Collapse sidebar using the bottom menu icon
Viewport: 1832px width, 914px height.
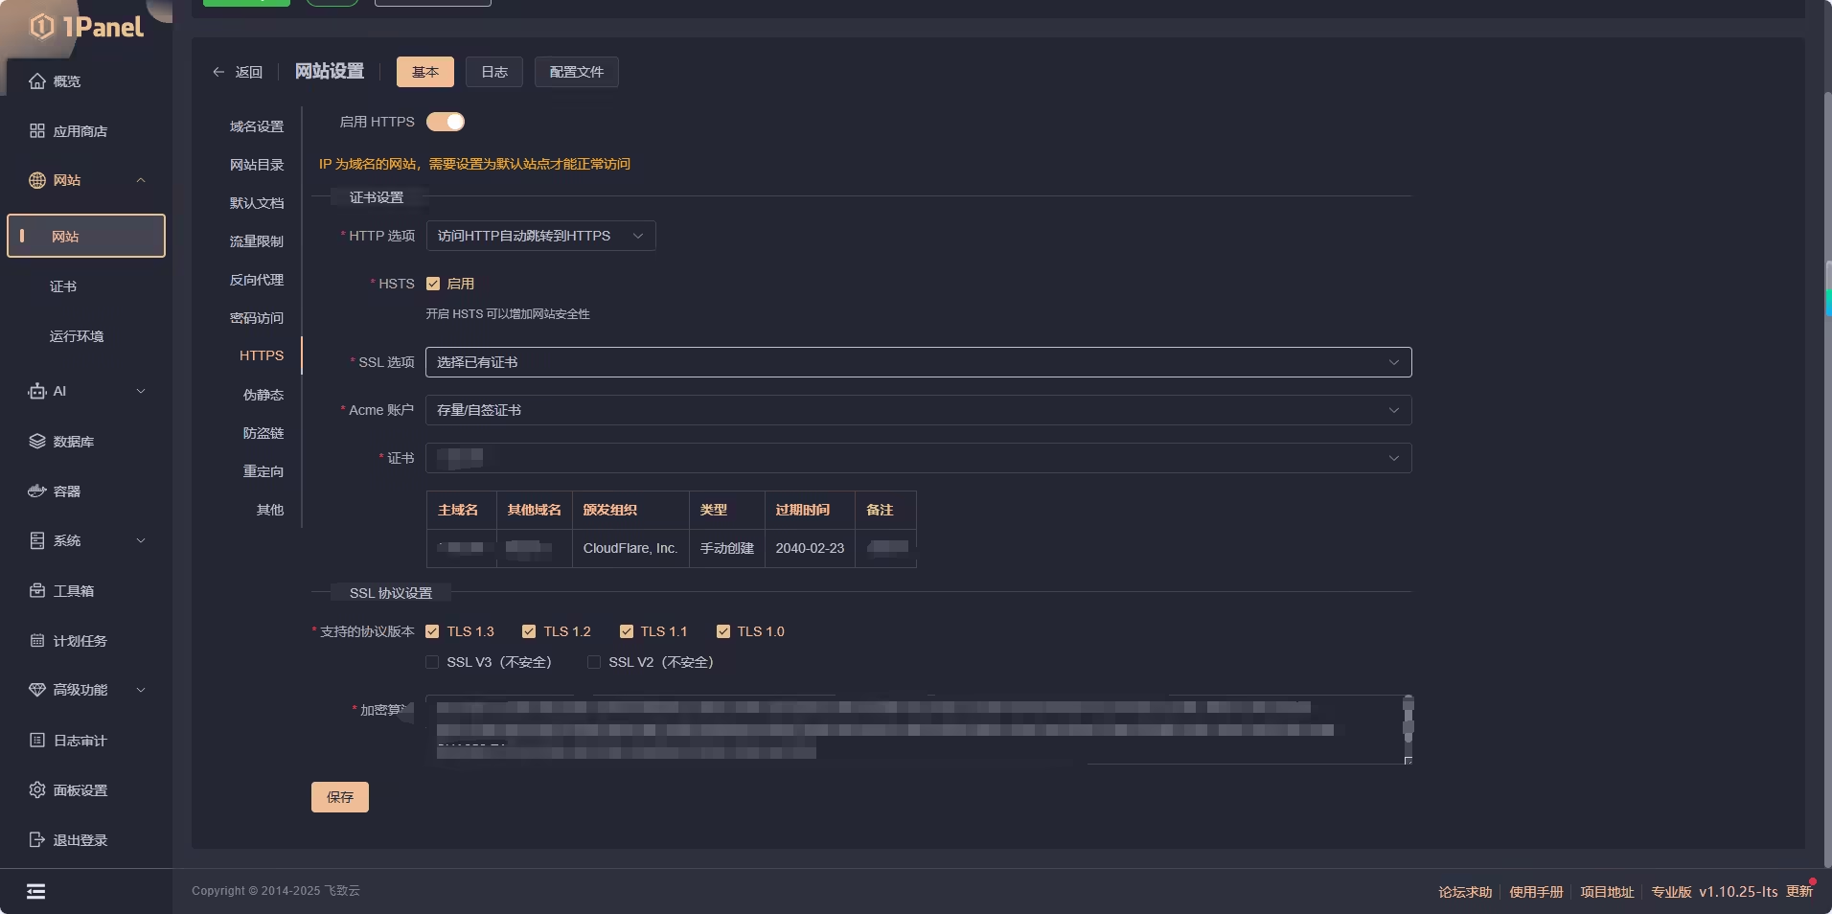35,892
